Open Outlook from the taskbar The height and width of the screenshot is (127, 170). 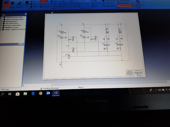[x=48, y=93]
